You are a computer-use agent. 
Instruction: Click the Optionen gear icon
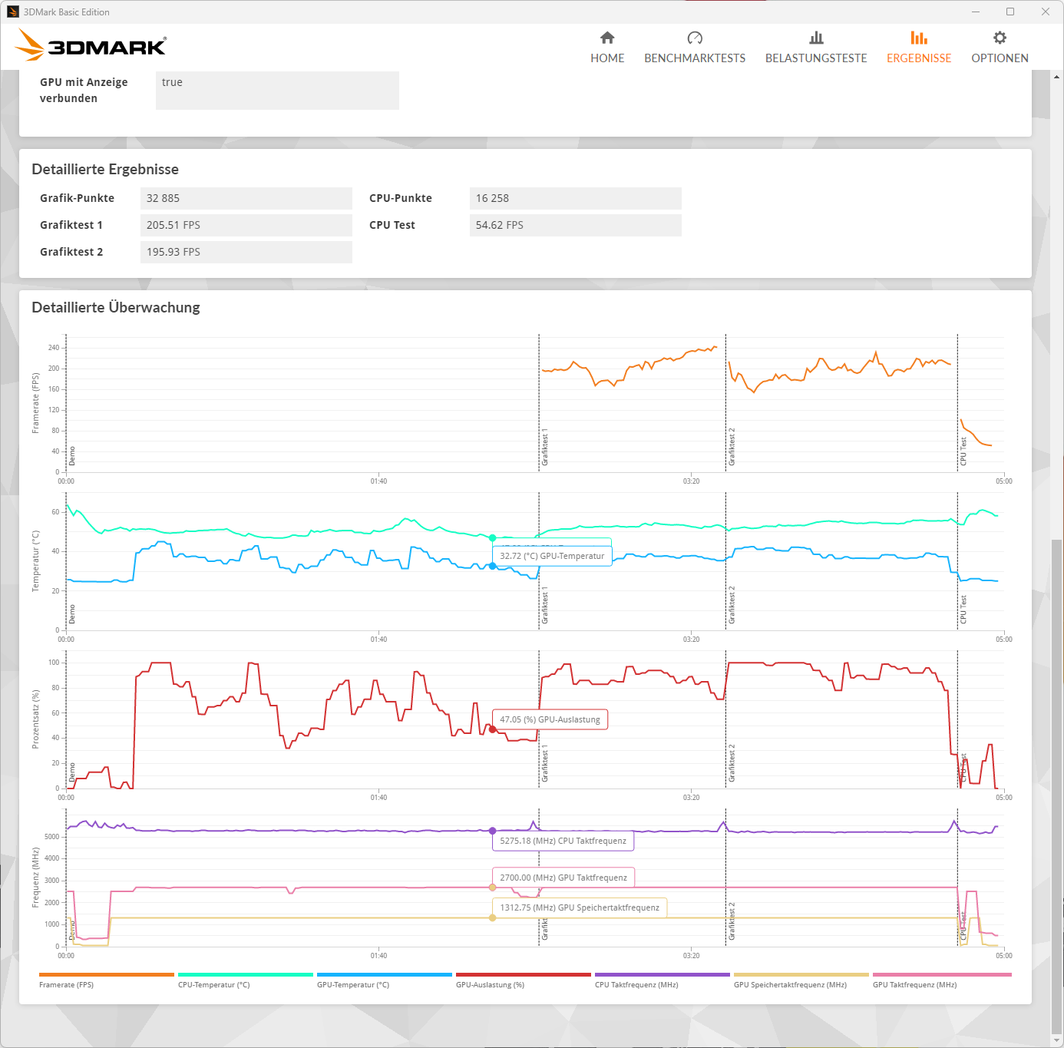click(1000, 38)
